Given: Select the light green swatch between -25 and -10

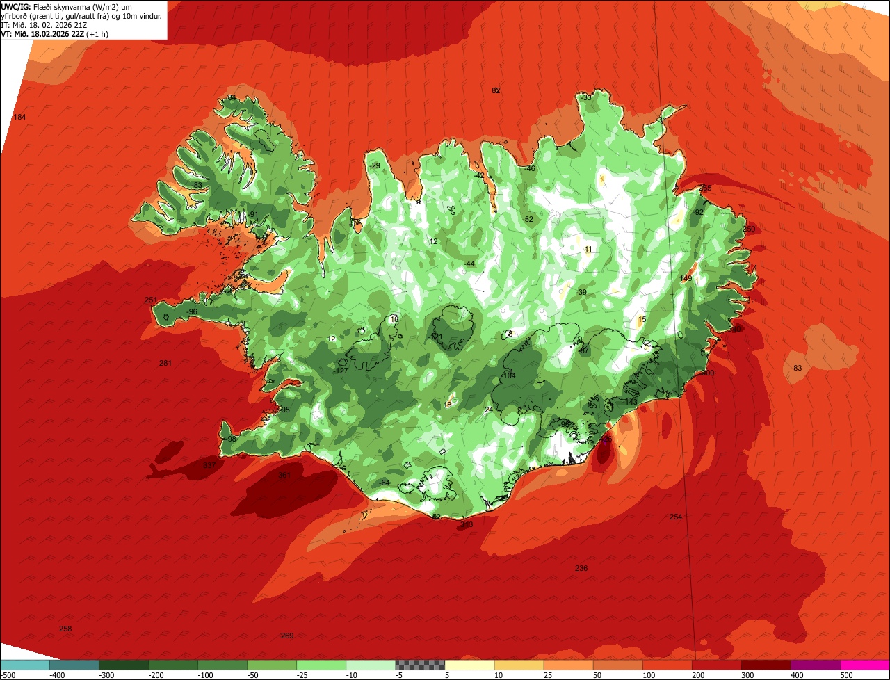Looking at the screenshot, I should (321, 665).
